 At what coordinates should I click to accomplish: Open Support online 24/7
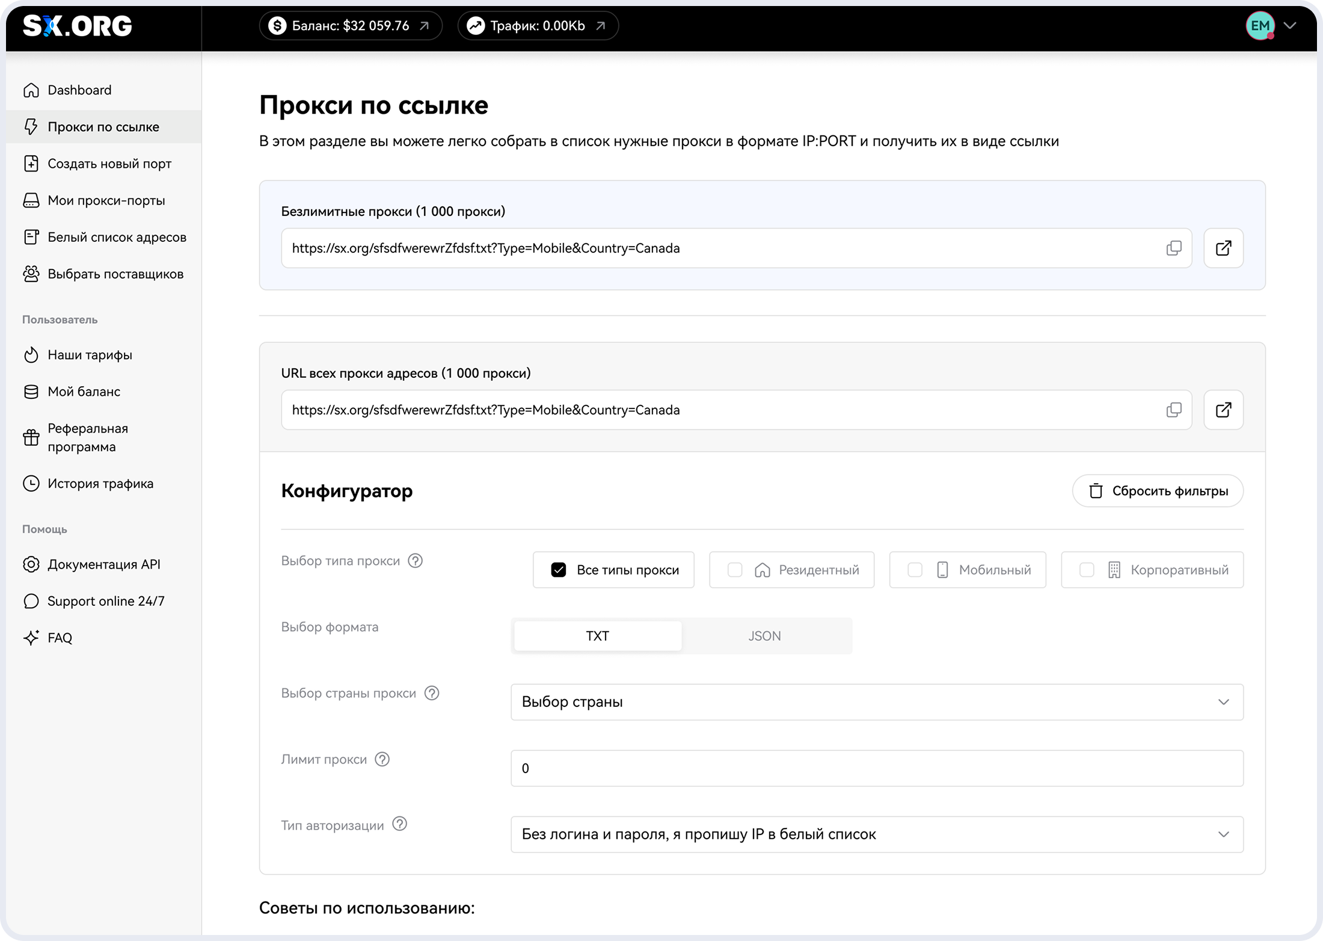(x=106, y=600)
